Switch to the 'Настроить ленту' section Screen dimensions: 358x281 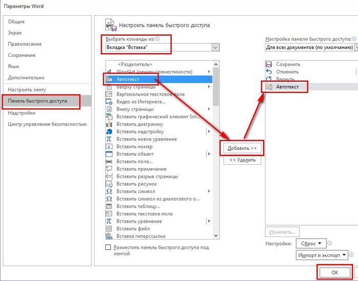point(27,90)
